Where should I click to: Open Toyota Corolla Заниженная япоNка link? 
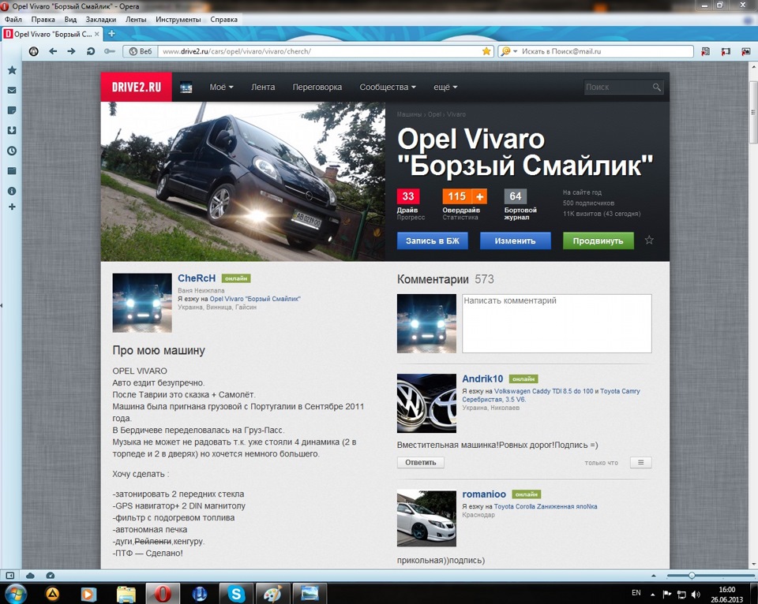pyautogui.click(x=546, y=506)
